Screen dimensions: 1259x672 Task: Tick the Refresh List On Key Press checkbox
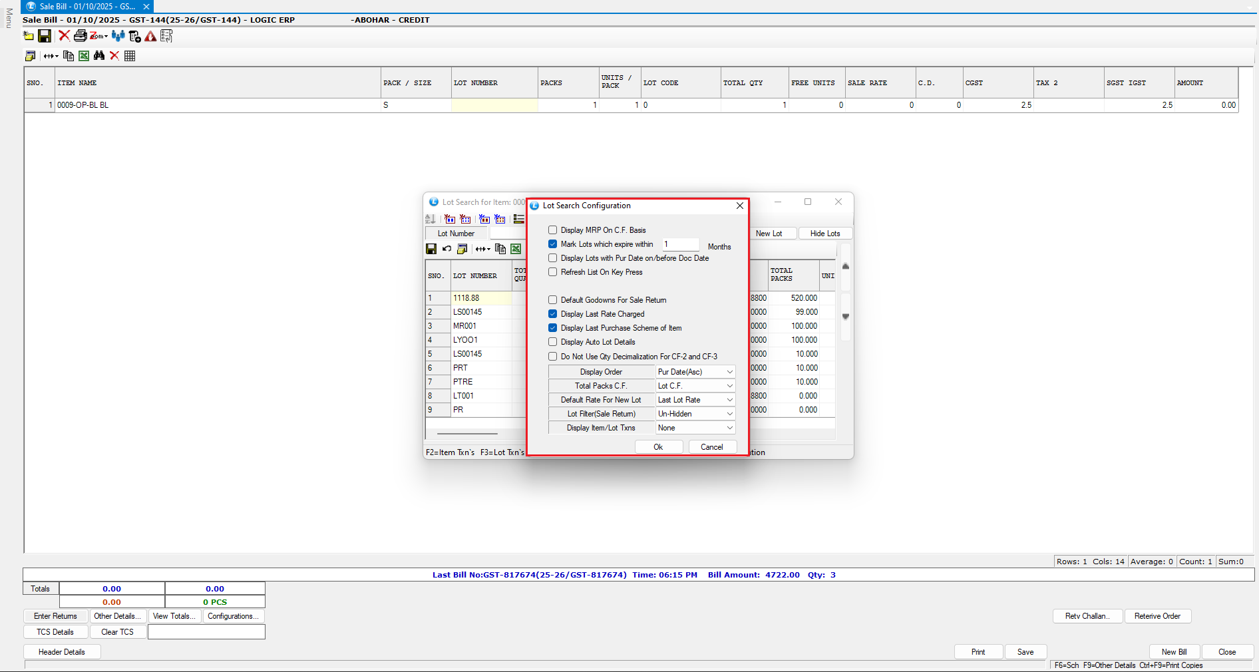552,272
